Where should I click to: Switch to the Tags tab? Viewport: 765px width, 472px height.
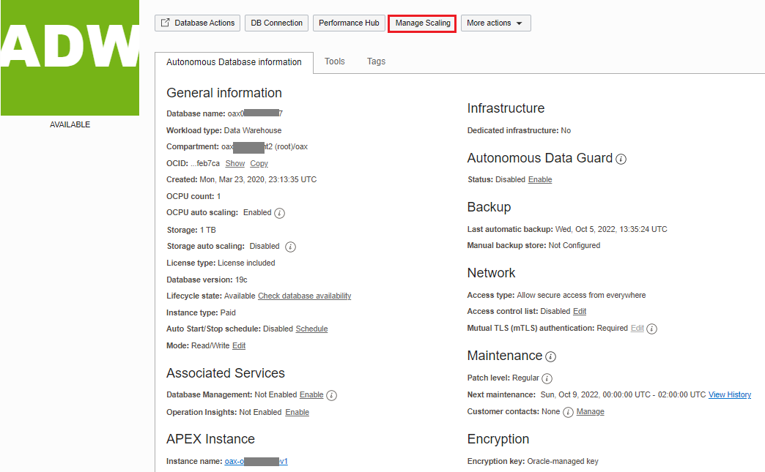point(376,61)
